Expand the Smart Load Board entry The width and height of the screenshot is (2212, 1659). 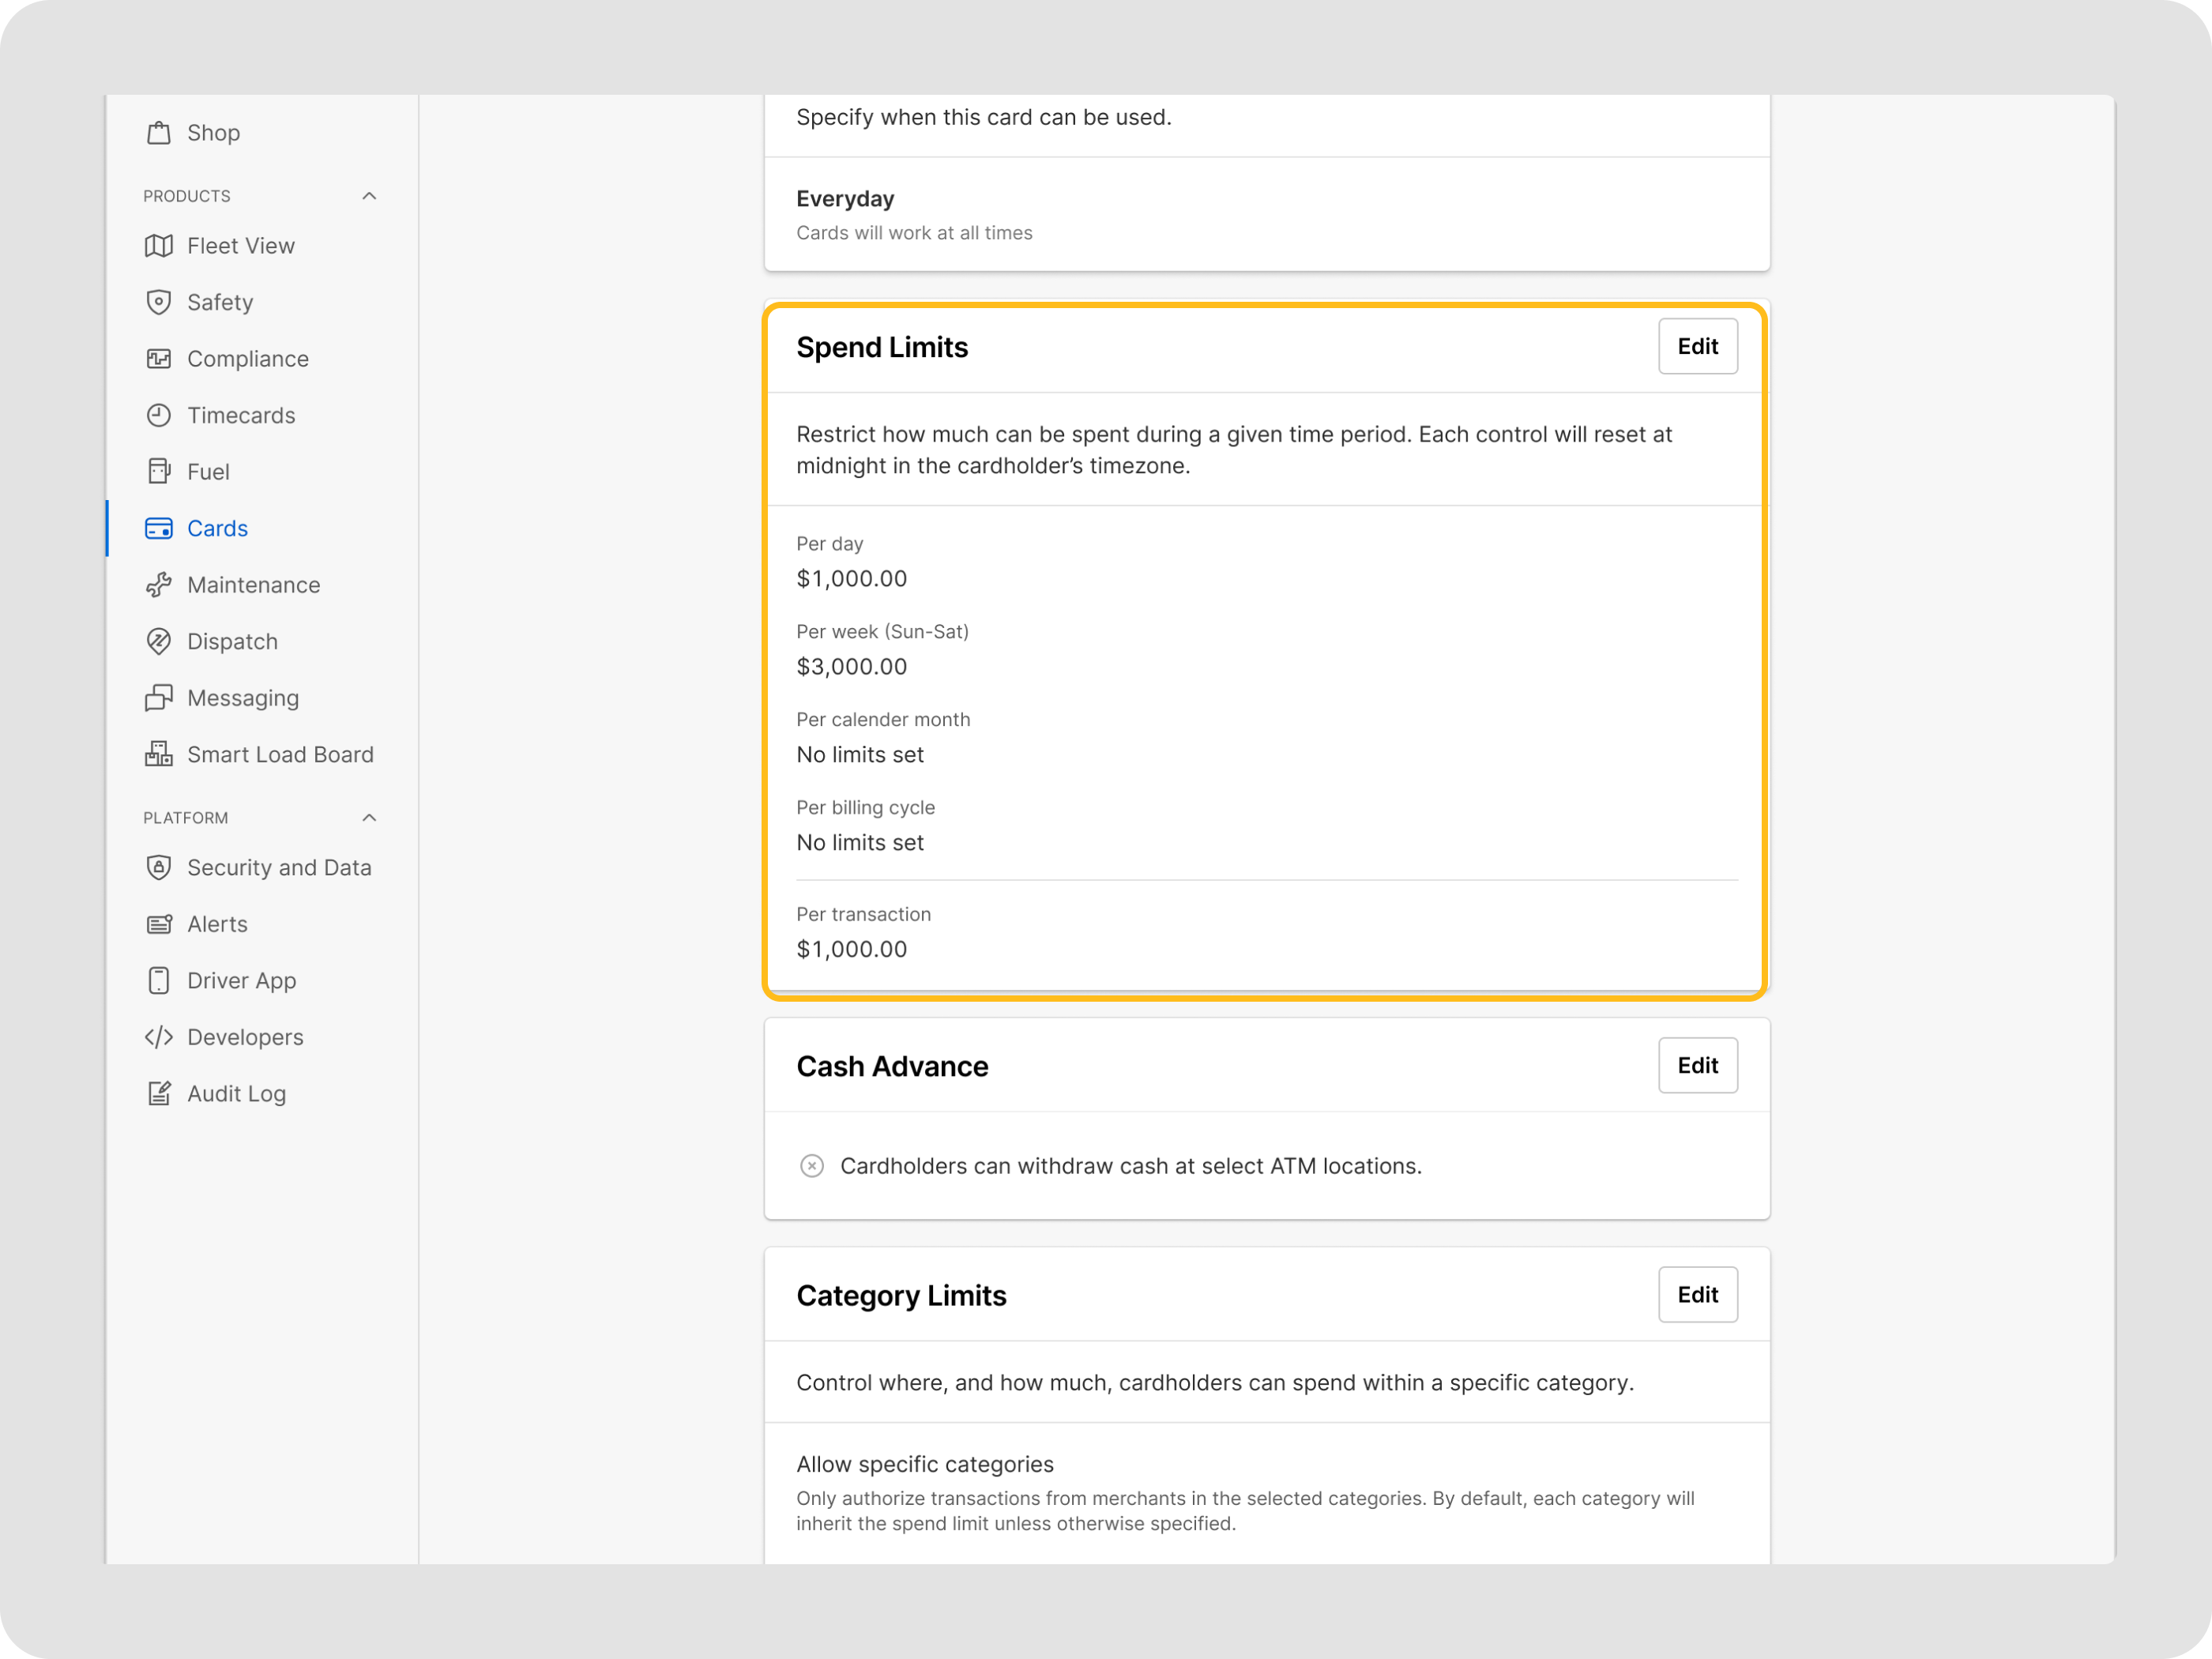point(280,754)
